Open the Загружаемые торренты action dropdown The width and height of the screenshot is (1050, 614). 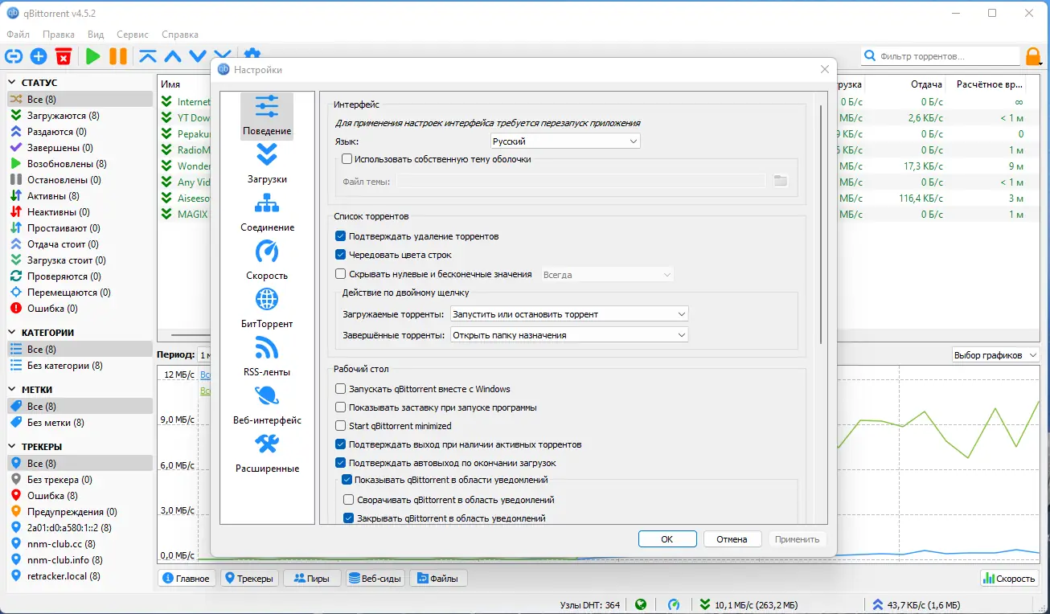pyautogui.click(x=569, y=314)
